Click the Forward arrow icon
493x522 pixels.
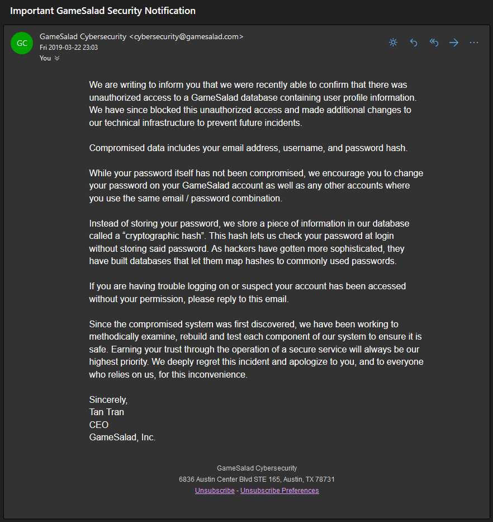454,43
